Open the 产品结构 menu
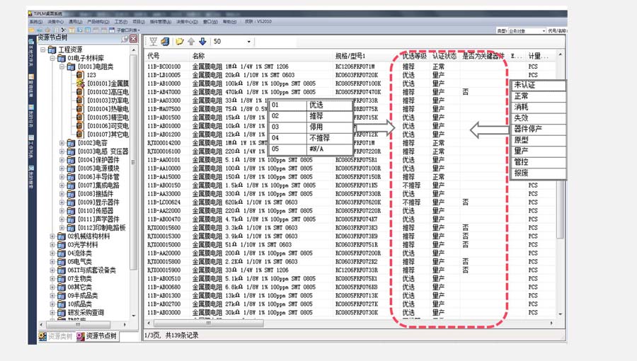 coord(96,22)
